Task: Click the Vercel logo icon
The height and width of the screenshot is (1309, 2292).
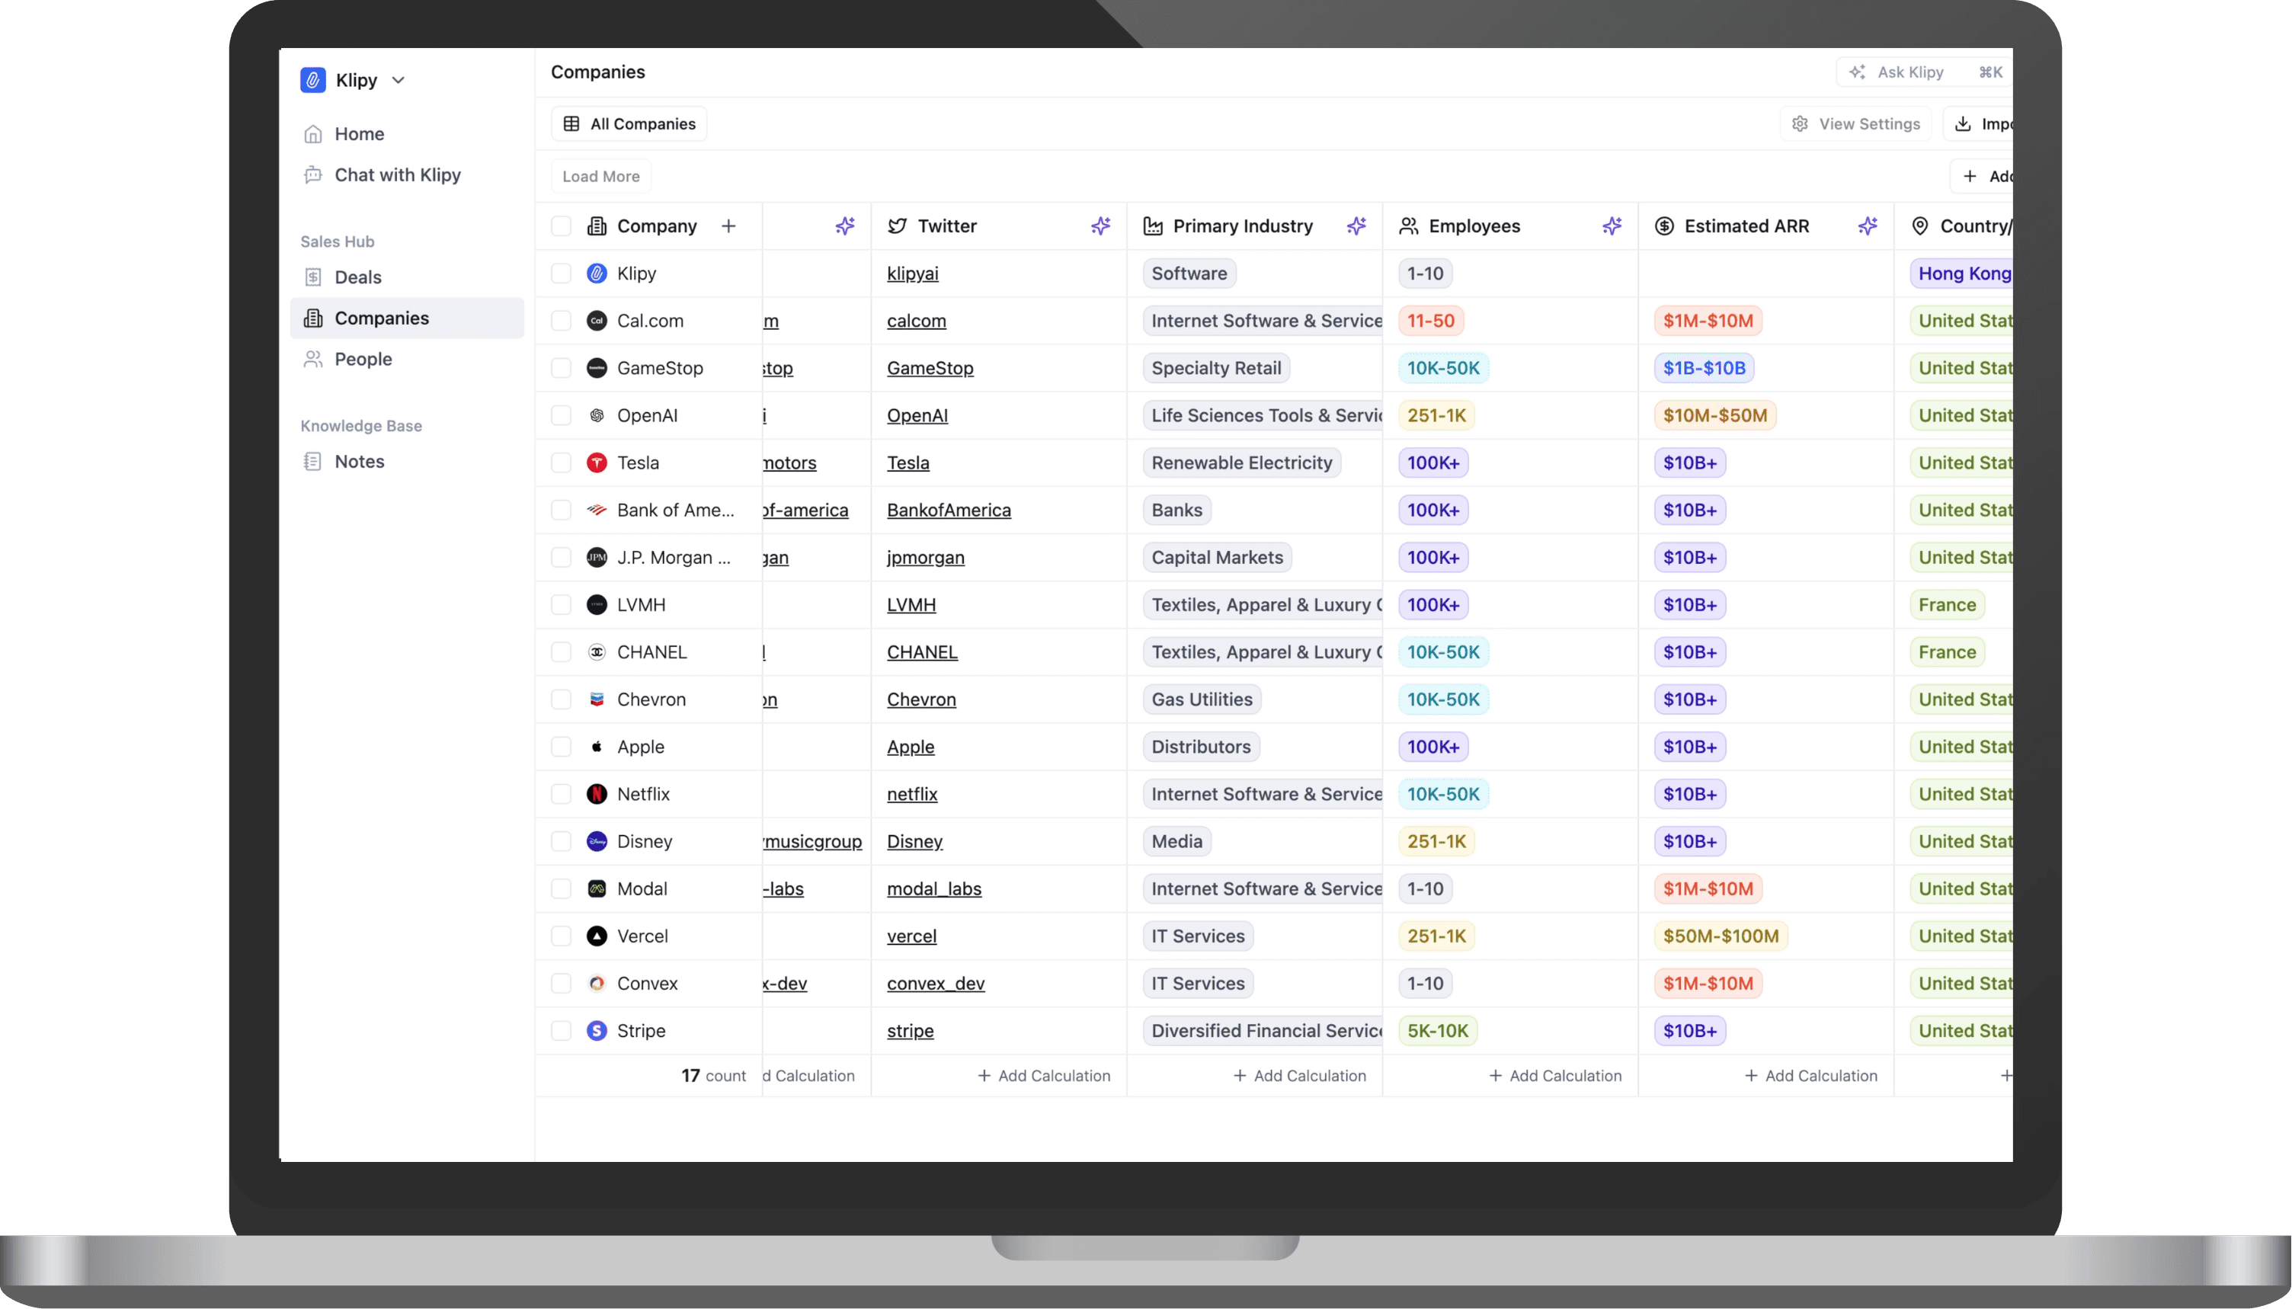Action: click(x=597, y=936)
